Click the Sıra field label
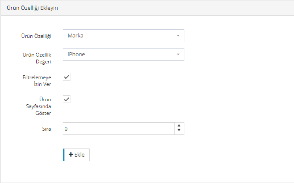Screen dimensions: 294x183 (x=46, y=129)
